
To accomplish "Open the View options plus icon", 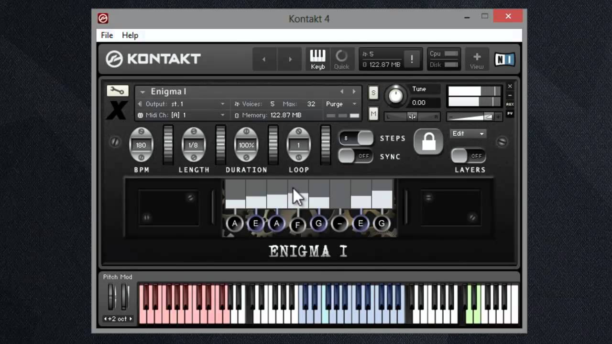I will coord(477,59).
